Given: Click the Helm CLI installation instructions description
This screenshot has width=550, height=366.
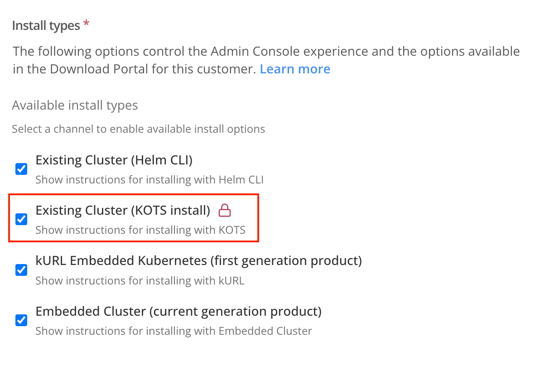Looking at the screenshot, I should [149, 179].
